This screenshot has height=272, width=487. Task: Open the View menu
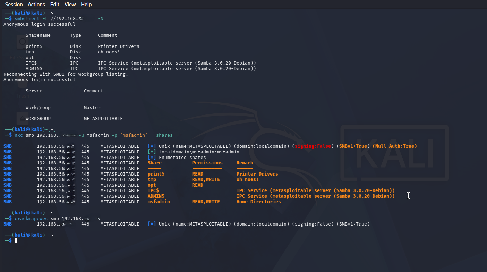70,5
